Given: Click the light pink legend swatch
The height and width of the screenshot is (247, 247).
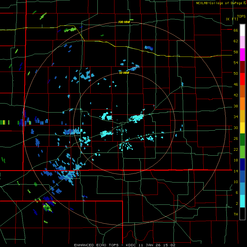Looking at the screenshot, I should pyautogui.click(x=242, y=42).
